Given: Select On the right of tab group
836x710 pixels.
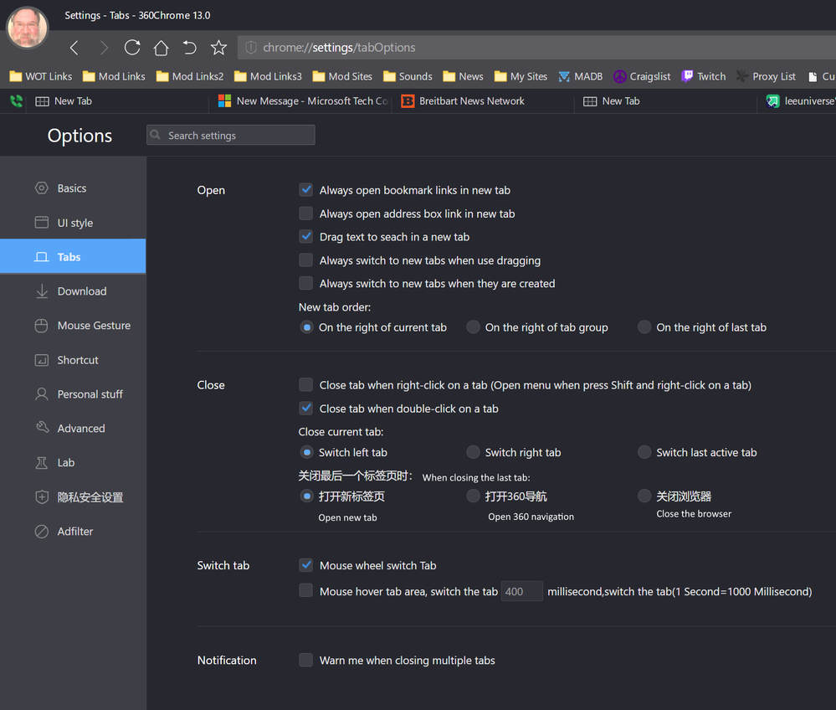Looking at the screenshot, I should point(473,327).
